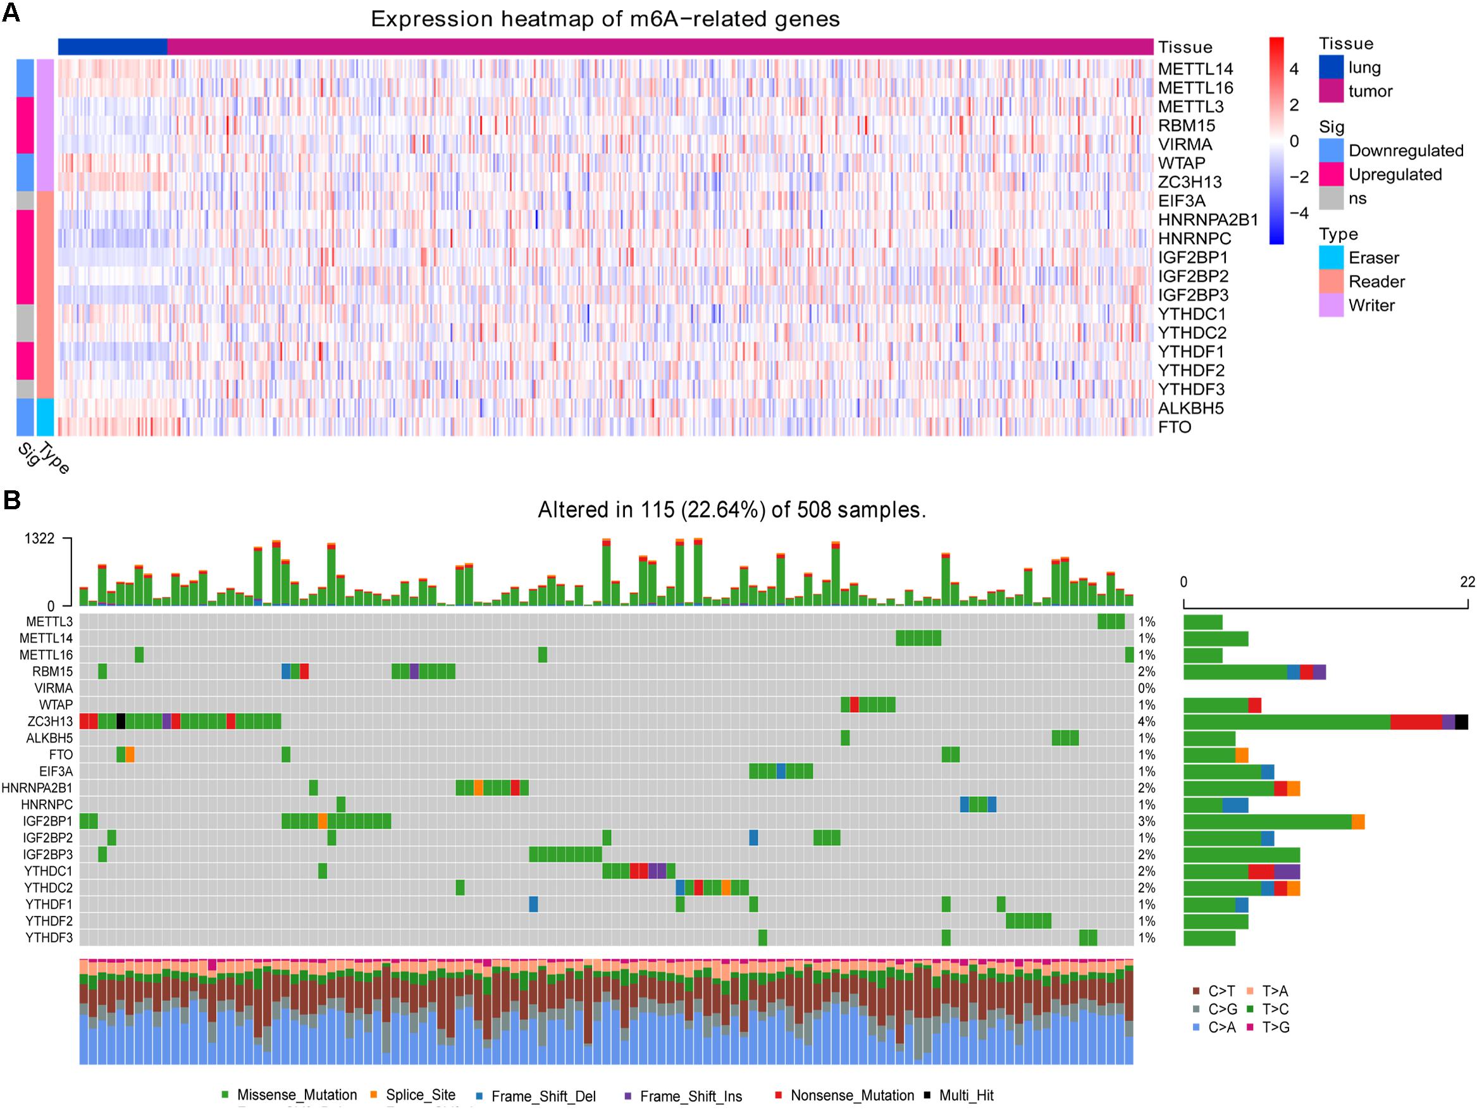Click the ns gray legend swatch
1477x1109 pixels.
[x=1331, y=198]
